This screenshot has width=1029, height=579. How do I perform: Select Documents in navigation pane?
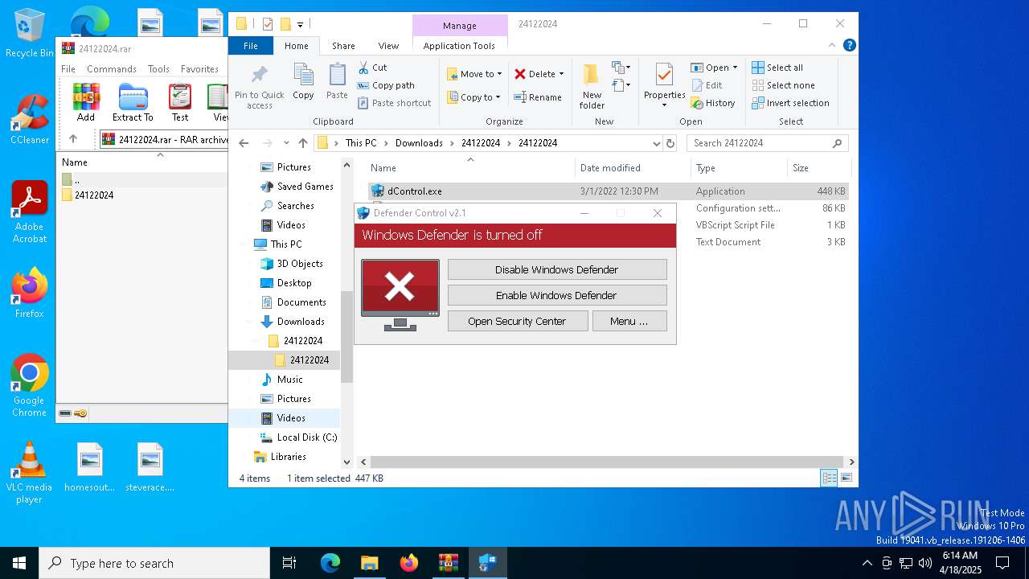[x=301, y=302]
